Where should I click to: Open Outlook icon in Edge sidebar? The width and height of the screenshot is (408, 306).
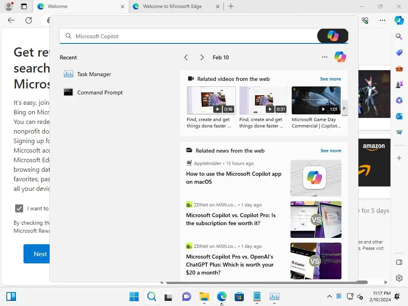[399, 116]
